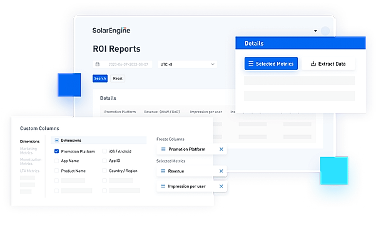Image resolution: width=376 pixels, height=230 pixels.
Task: Check the App Name checkbox
Action: 56,161
